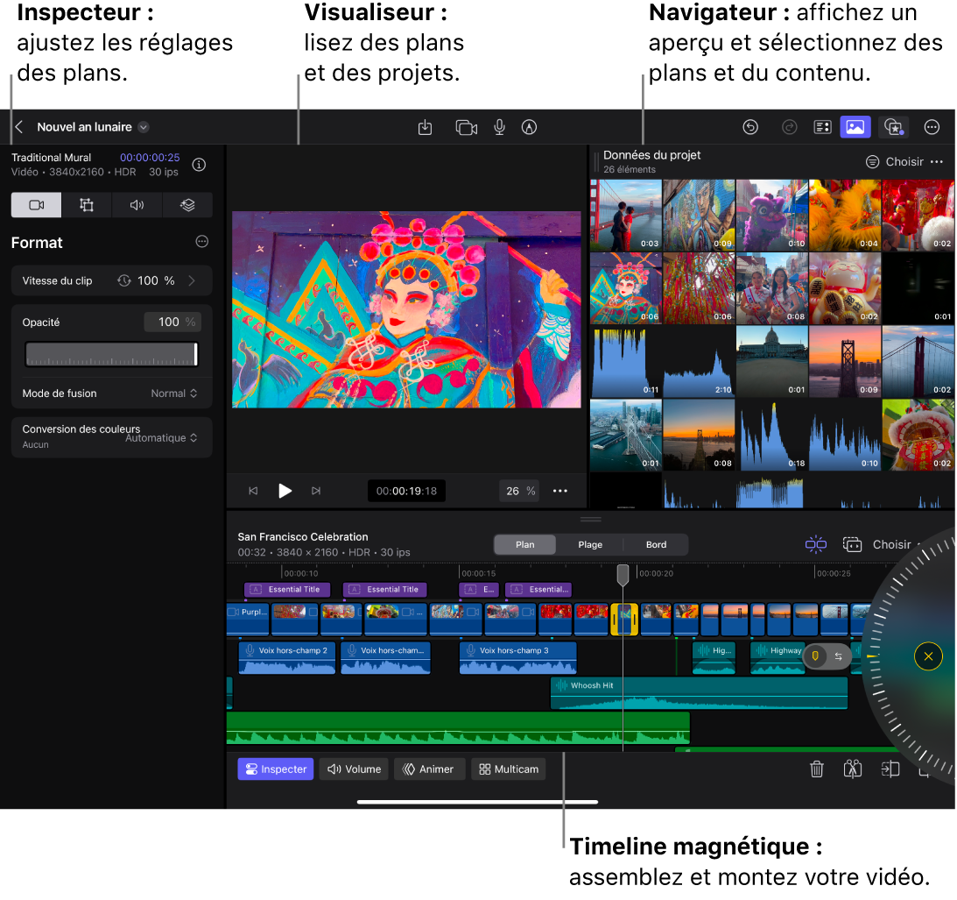
Task: Click the info icon beside Traditional Mural
Action: [199, 165]
